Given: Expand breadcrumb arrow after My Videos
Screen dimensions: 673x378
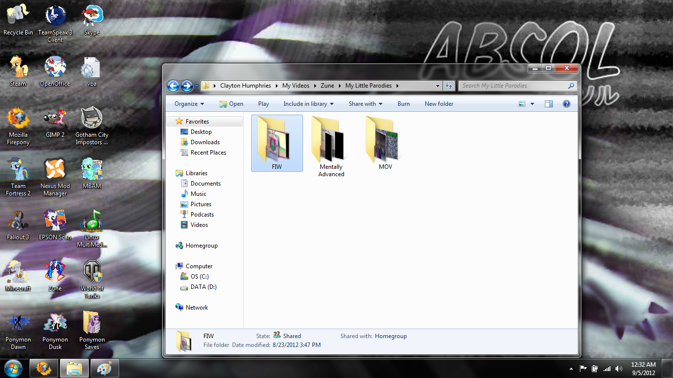Looking at the screenshot, I should (x=315, y=86).
